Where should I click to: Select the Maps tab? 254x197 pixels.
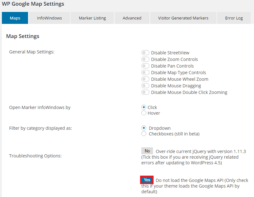[15, 18]
